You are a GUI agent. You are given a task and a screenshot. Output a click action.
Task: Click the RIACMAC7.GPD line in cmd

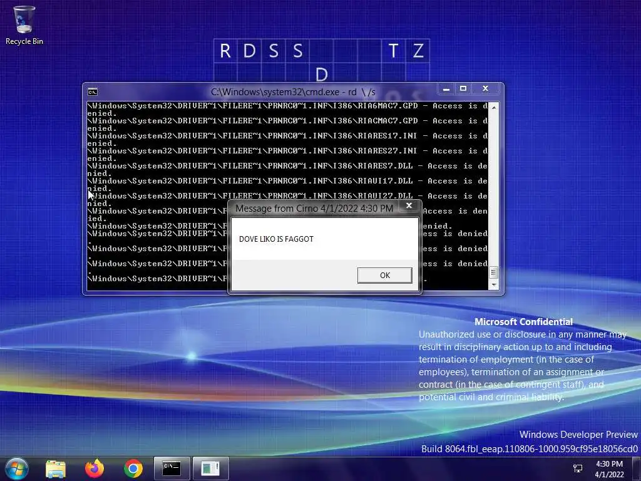pos(287,125)
